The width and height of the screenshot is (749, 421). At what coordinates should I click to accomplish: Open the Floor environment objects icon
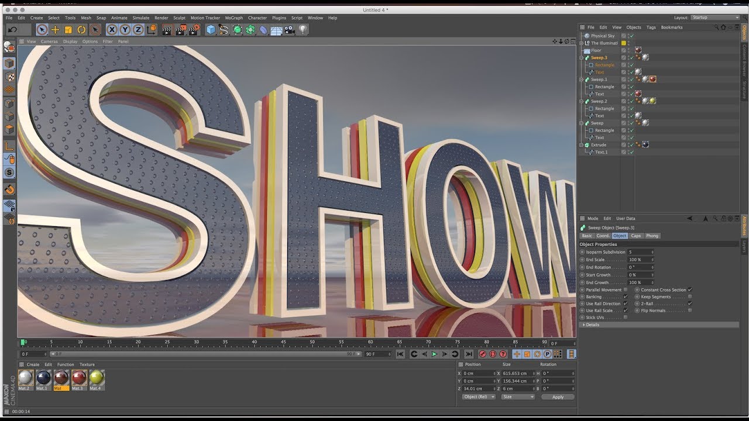276,30
